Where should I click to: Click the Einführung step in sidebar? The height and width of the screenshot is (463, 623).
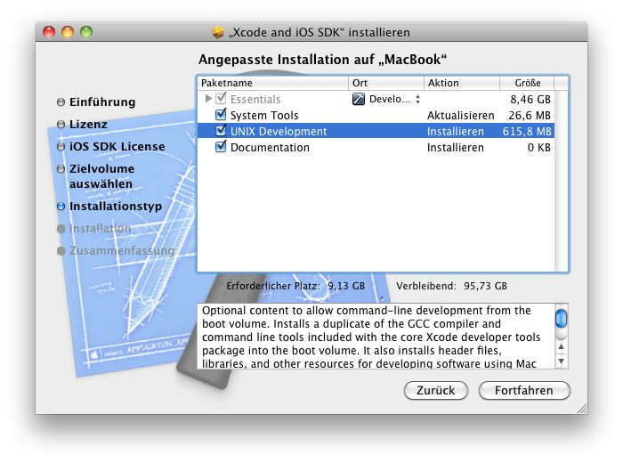(102, 102)
